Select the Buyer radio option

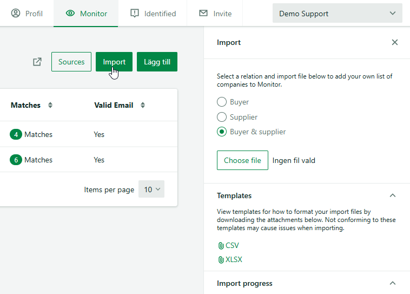pos(222,102)
